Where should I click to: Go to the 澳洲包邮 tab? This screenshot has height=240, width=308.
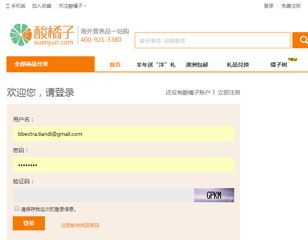[197, 65]
